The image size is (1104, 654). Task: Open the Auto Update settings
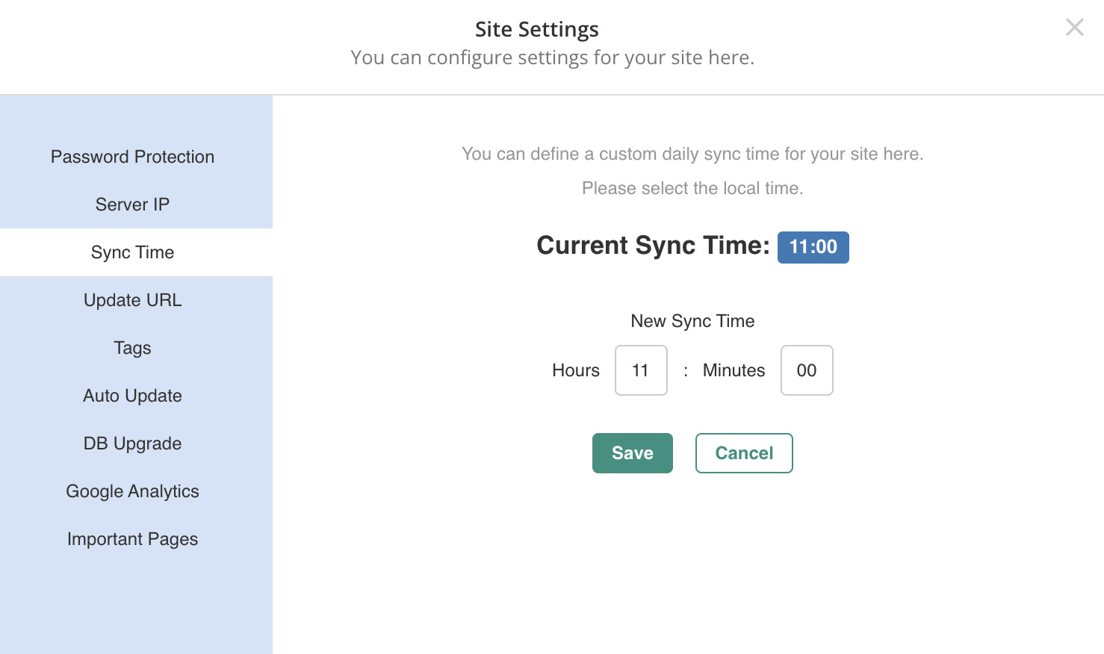[x=132, y=396]
